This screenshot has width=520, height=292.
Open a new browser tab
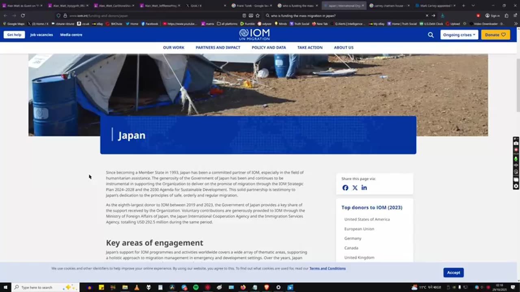tap(463, 6)
